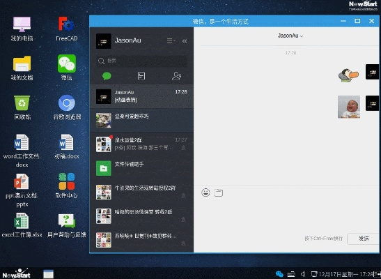
Task: Click the 发送 send button
Action: pyautogui.click(x=364, y=239)
